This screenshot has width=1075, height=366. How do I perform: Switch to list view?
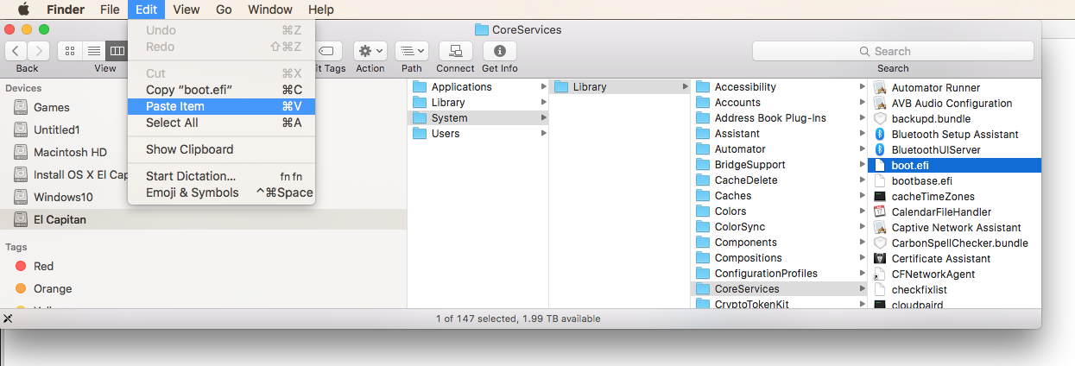click(93, 51)
